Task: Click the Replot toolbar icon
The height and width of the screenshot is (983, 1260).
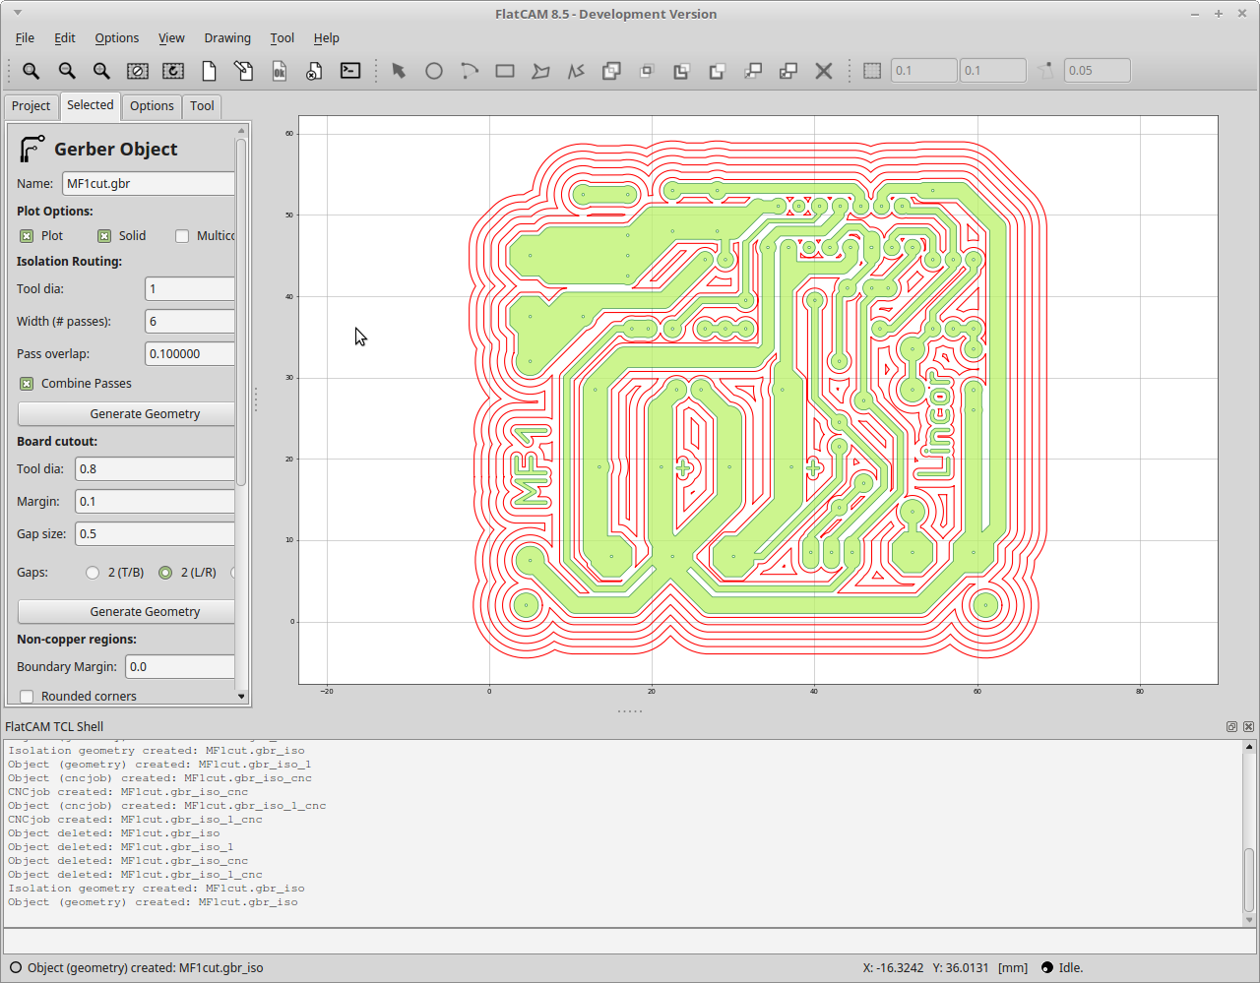Action: coord(173,71)
